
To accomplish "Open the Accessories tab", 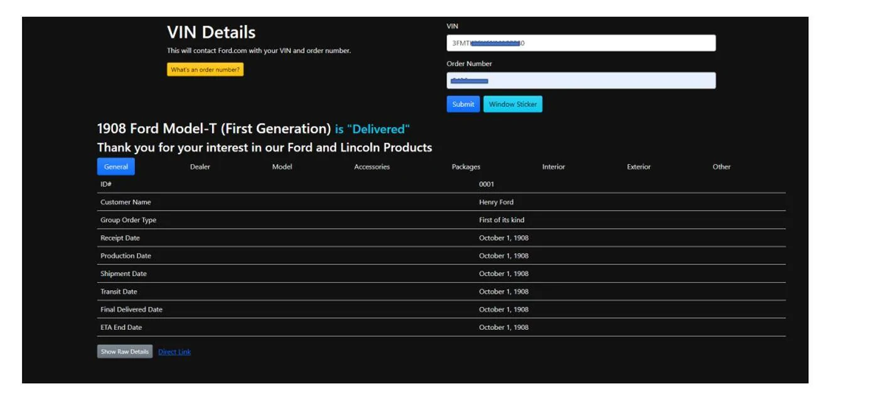I will pos(372,167).
